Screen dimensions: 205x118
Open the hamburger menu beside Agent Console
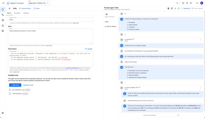click(3, 3)
